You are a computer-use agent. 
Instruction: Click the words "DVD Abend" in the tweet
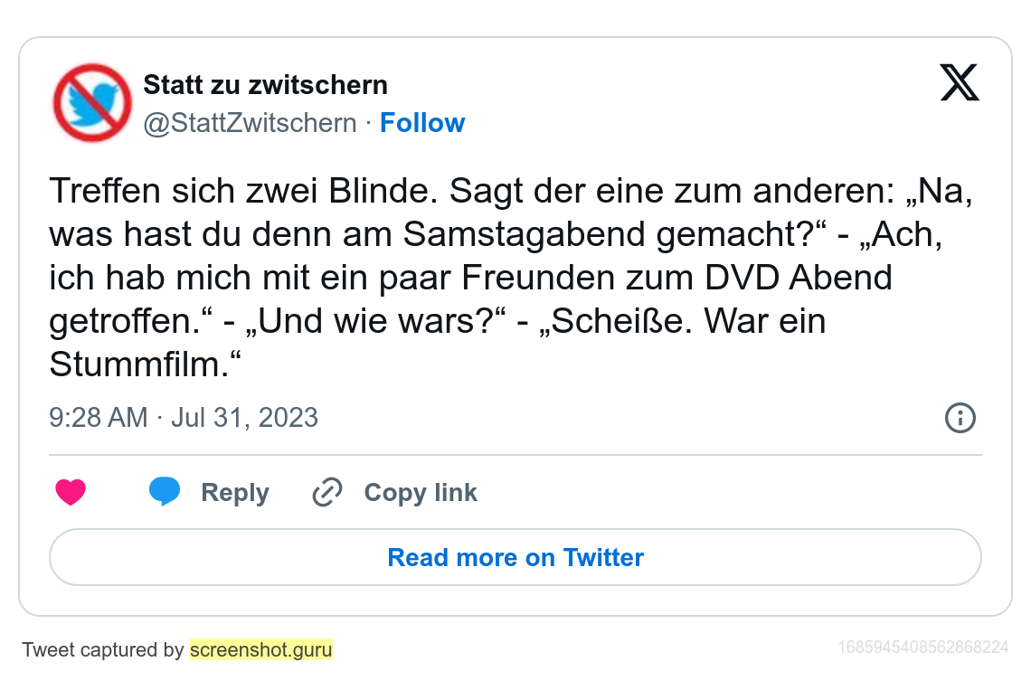pyautogui.click(x=799, y=278)
